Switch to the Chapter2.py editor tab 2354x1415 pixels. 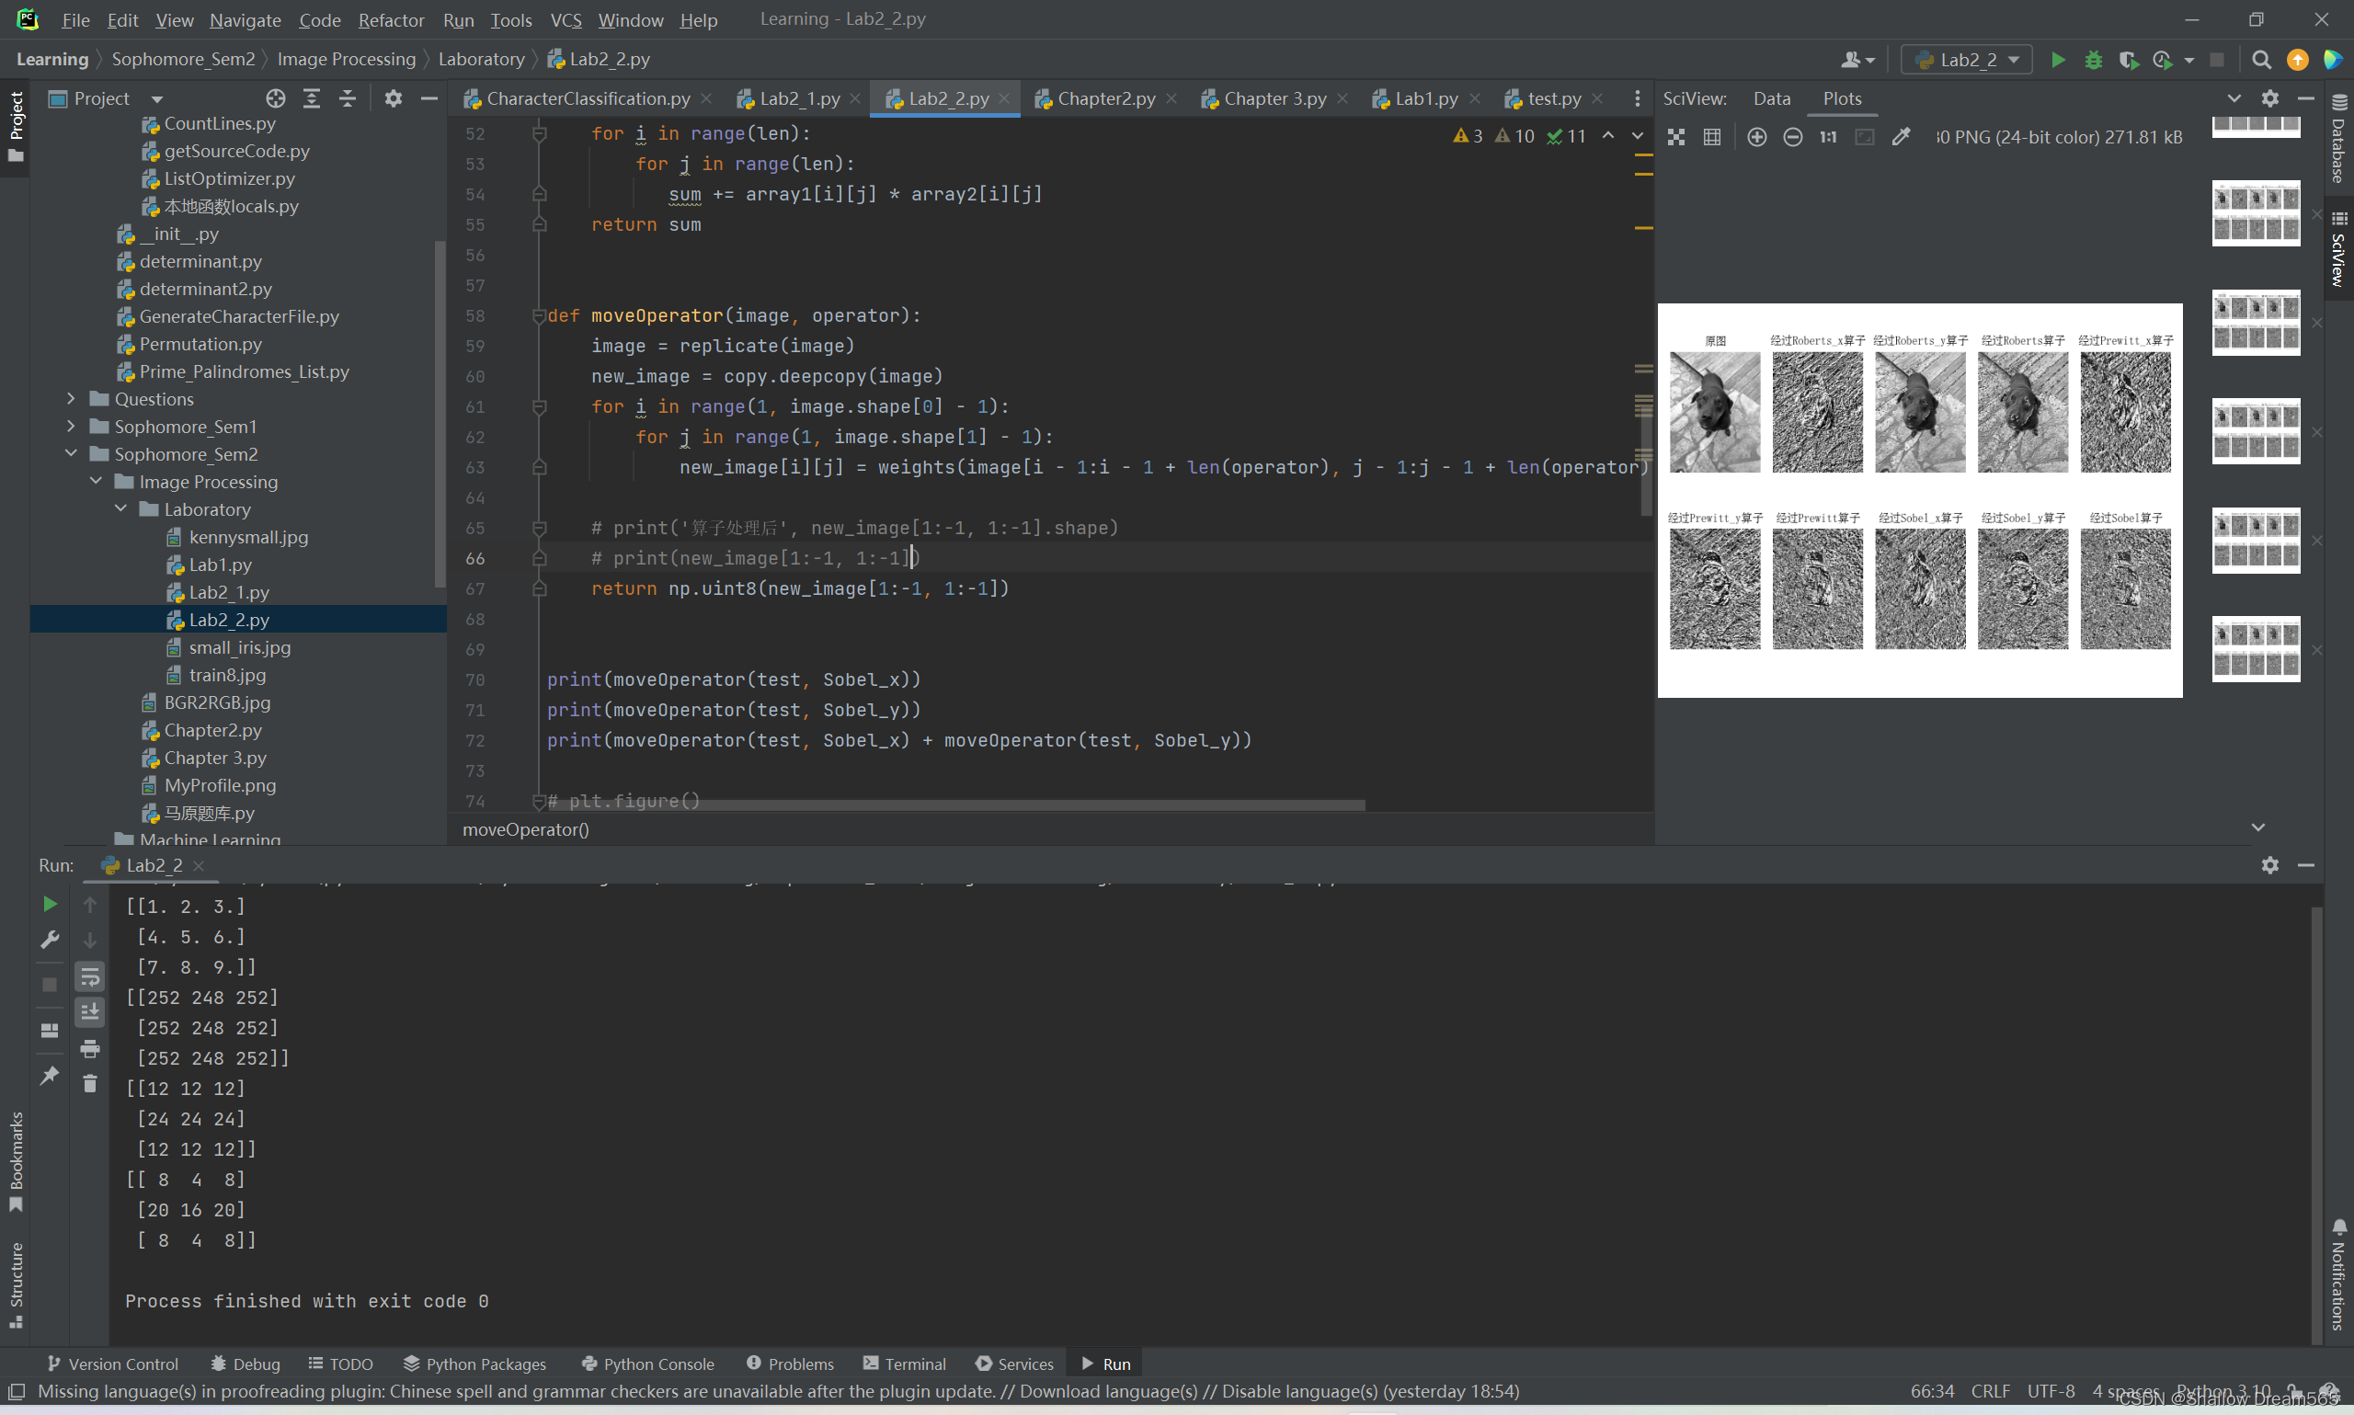click(1105, 98)
